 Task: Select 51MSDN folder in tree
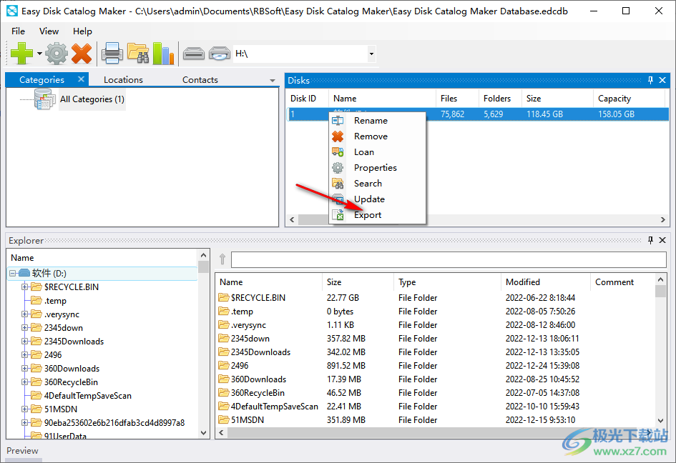(61, 409)
